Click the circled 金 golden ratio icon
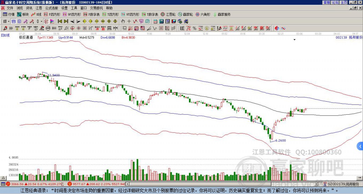Viewport: 363px width, 194px height. 206,28
